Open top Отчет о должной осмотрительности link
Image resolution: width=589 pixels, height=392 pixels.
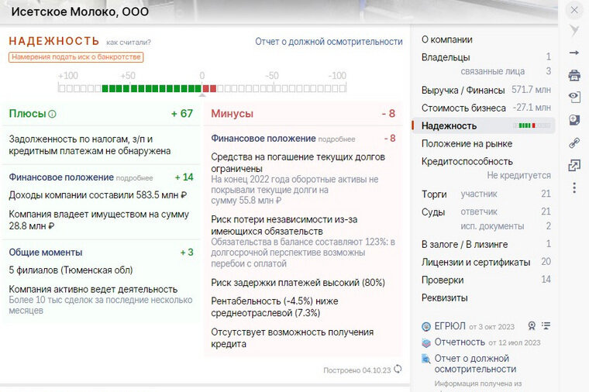coord(329,41)
